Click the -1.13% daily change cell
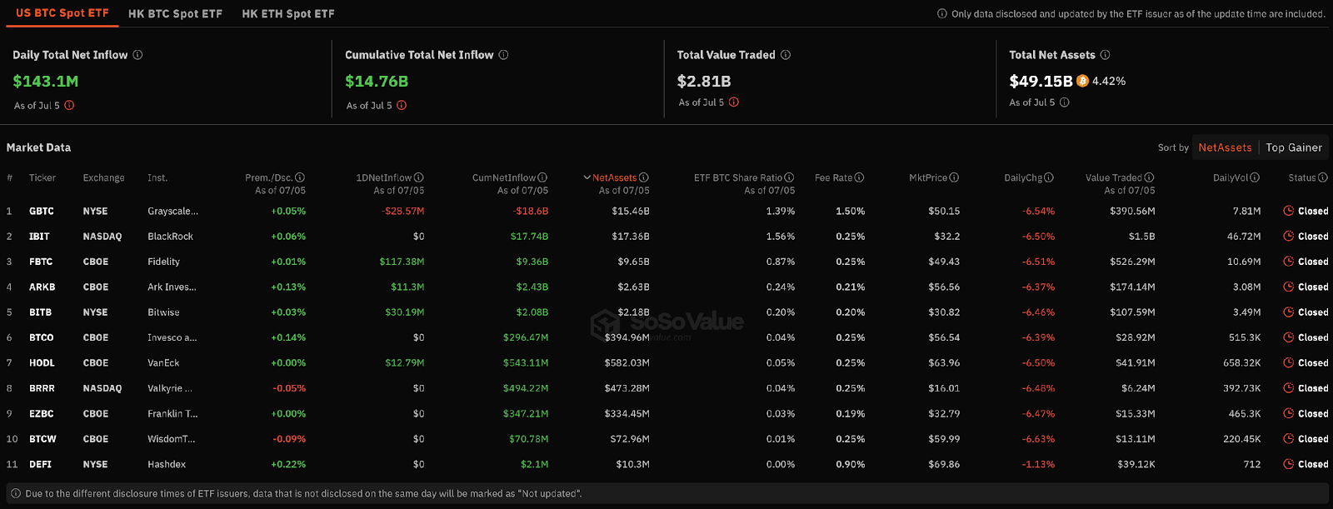 [1038, 464]
